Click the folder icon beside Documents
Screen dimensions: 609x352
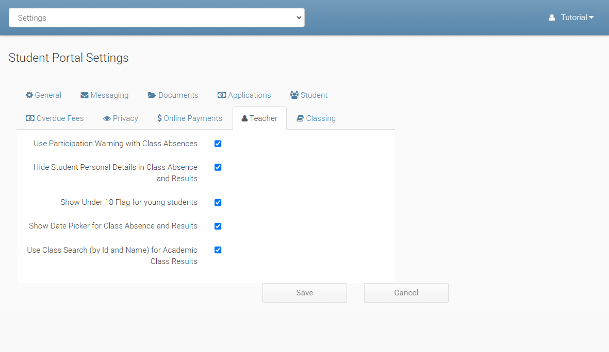[x=152, y=95]
